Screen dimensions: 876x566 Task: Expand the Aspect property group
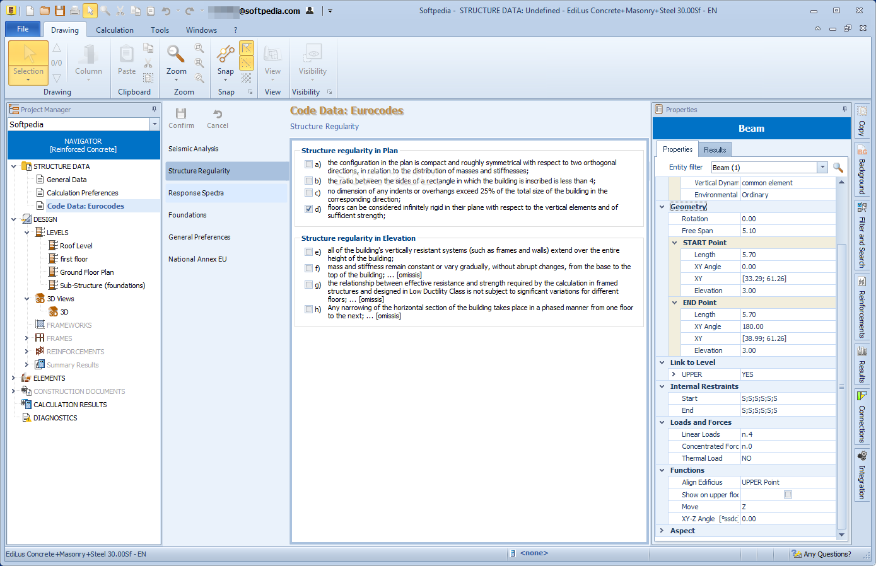click(x=662, y=531)
